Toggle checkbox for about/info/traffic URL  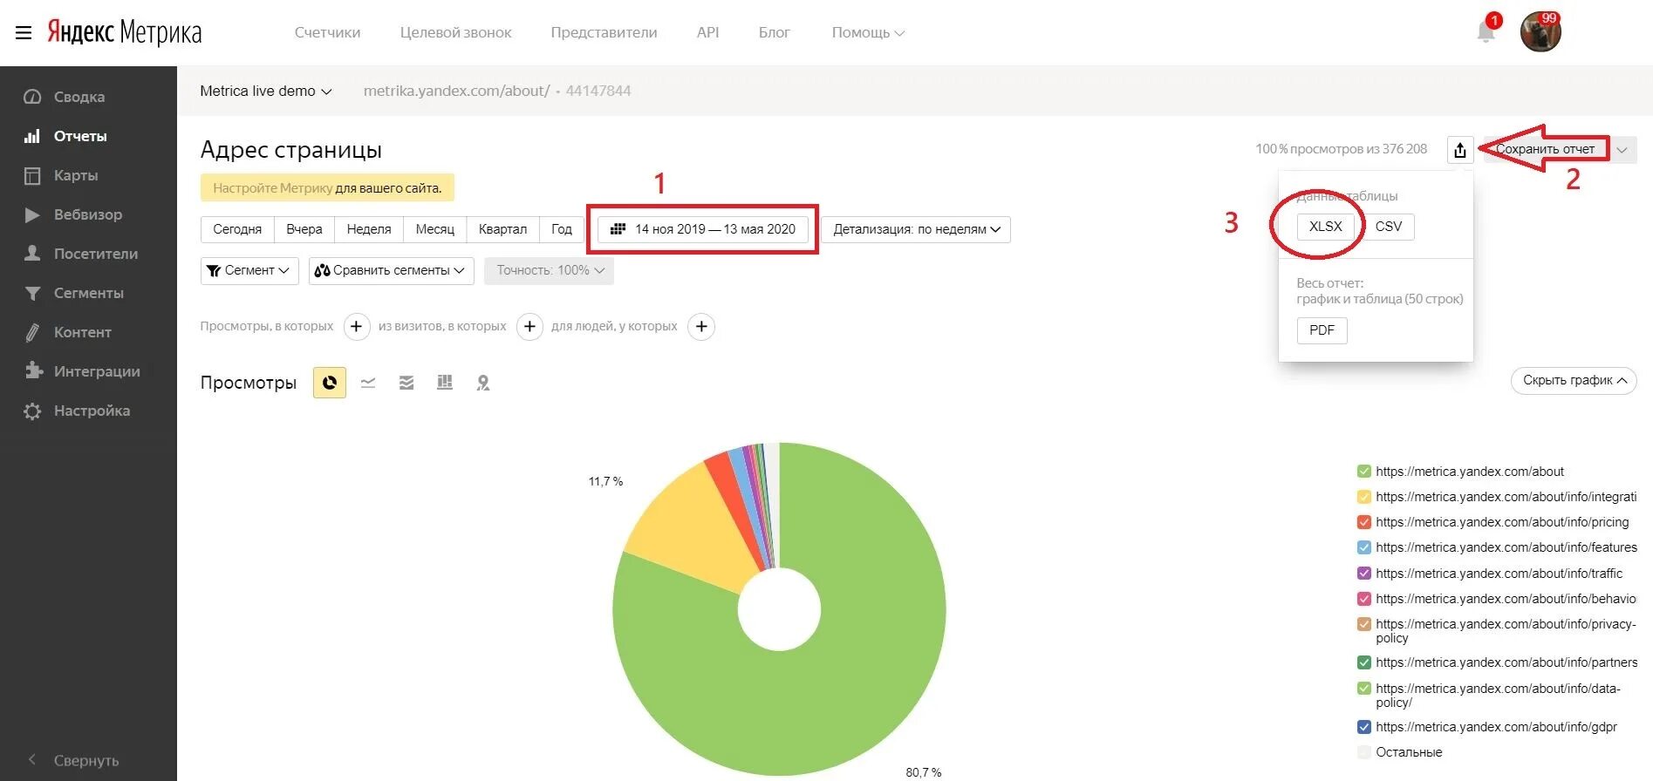pyautogui.click(x=1364, y=574)
